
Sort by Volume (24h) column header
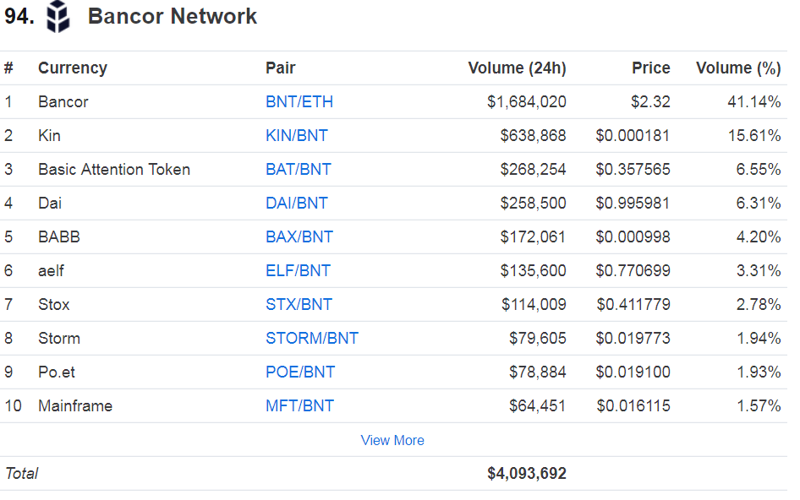pyautogui.click(x=517, y=68)
